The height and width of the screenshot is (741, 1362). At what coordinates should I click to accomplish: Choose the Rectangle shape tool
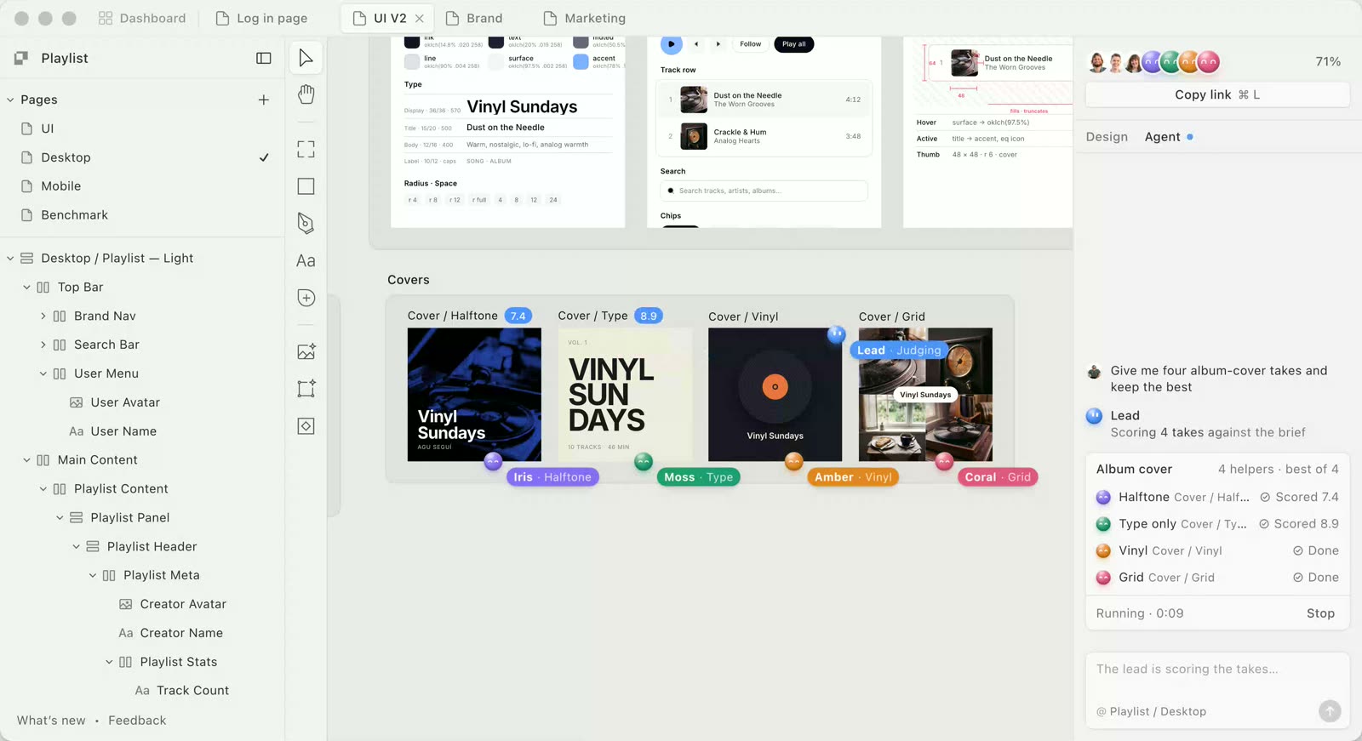306,186
